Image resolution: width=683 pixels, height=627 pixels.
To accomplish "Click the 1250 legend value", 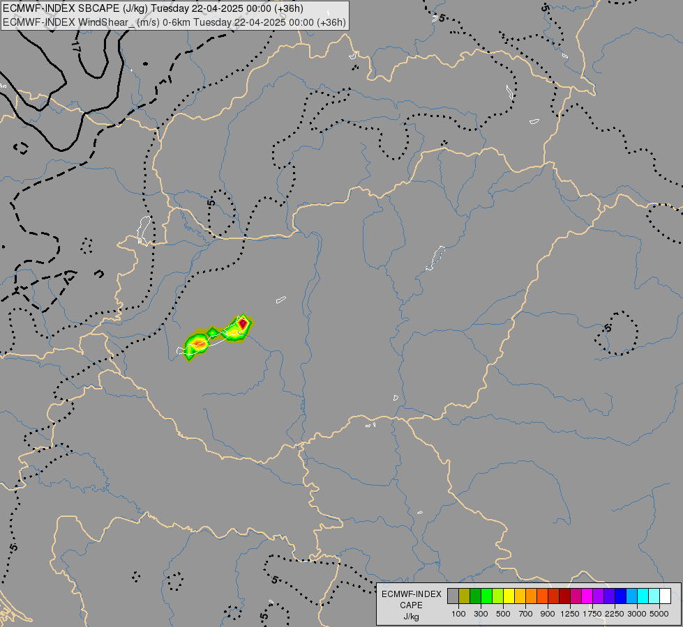I will [570, 614].
